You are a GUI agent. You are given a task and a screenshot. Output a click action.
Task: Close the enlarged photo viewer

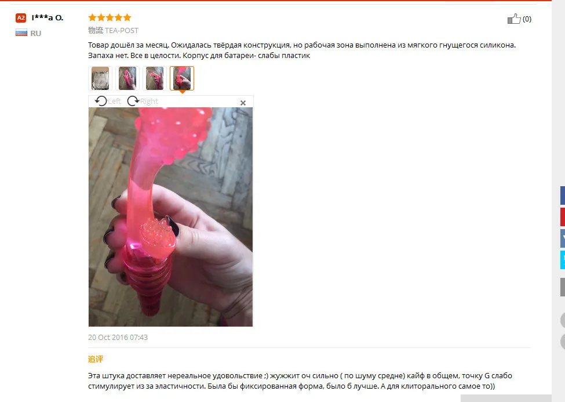coord(243,103)
